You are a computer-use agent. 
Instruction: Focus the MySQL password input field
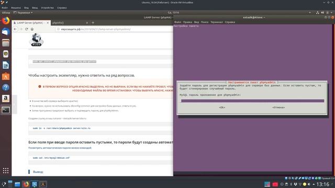coord(252,101)
